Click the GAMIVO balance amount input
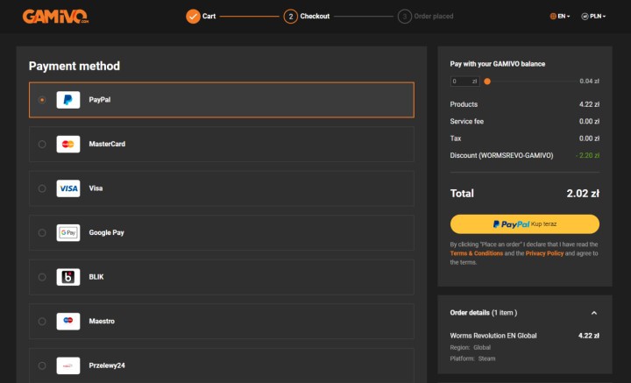The image size is (631, 383). point(464,82)
